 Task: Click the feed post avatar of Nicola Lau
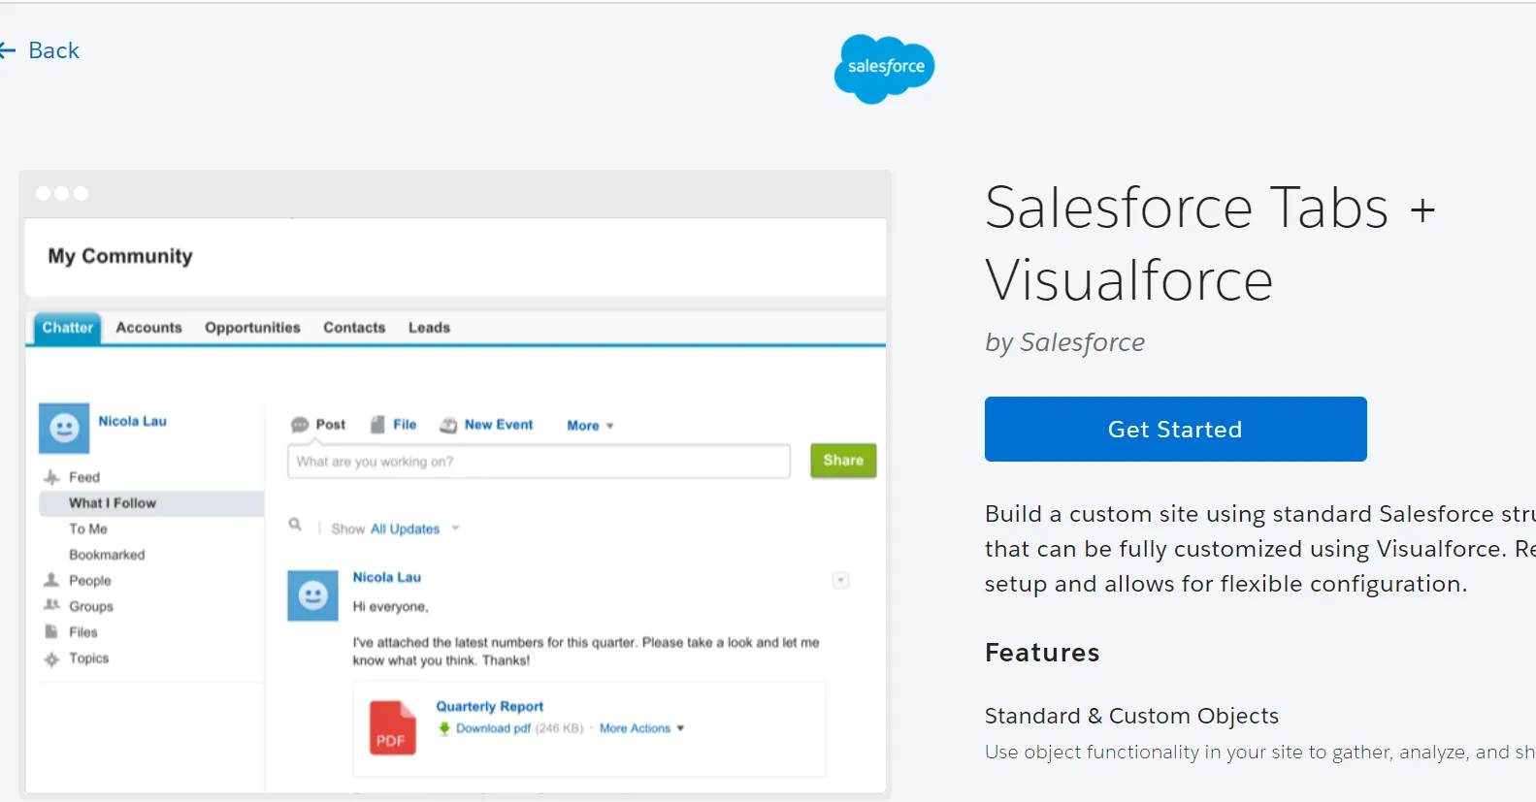coord(312,595)
